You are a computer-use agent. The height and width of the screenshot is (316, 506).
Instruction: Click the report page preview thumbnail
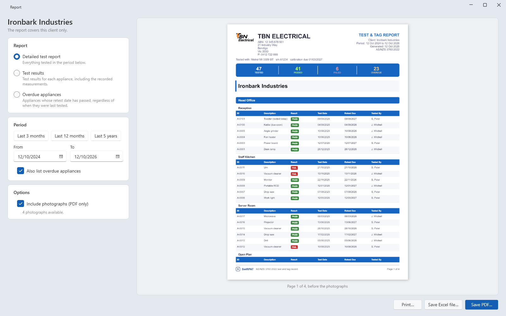coord(318,152)
